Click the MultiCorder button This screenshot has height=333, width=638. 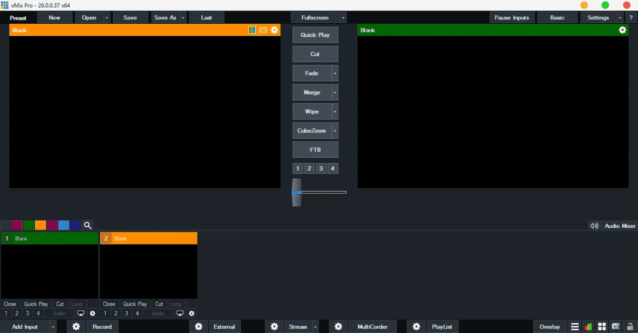372,327
